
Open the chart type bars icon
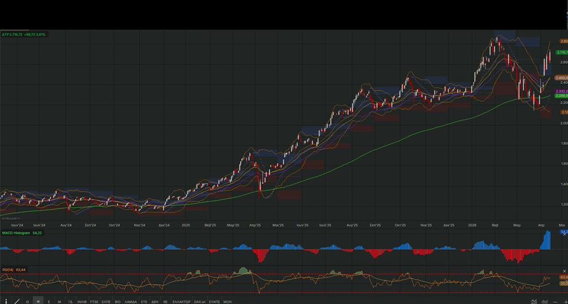coord(545,302)
